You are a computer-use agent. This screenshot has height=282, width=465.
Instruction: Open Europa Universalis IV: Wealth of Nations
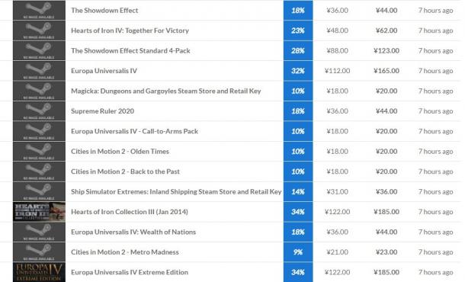(x=133, y=232)
